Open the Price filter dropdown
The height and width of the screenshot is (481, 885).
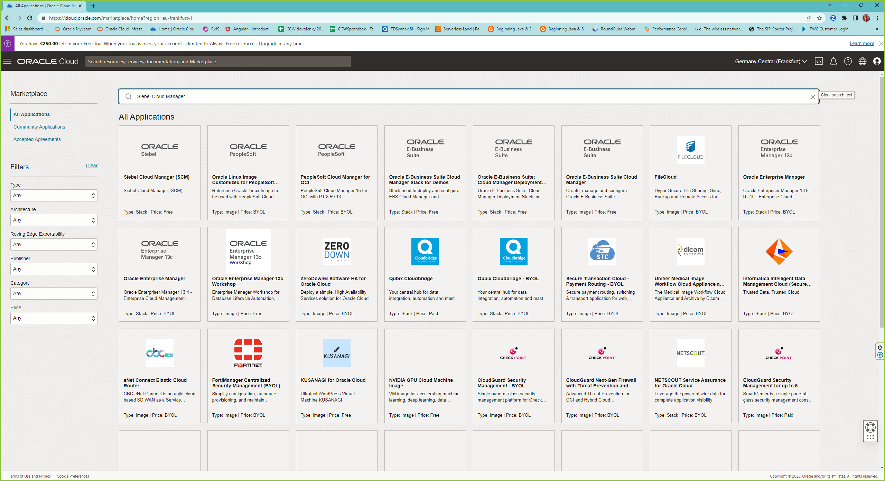coord(54,318)
